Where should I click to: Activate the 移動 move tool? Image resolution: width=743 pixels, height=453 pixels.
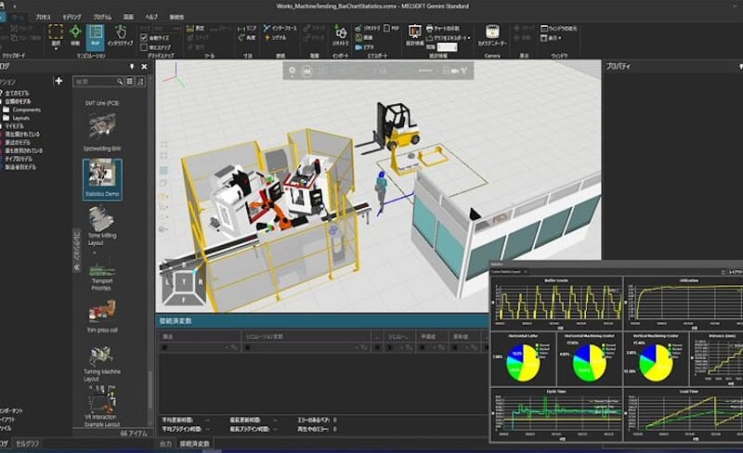(x=75, y=35)
